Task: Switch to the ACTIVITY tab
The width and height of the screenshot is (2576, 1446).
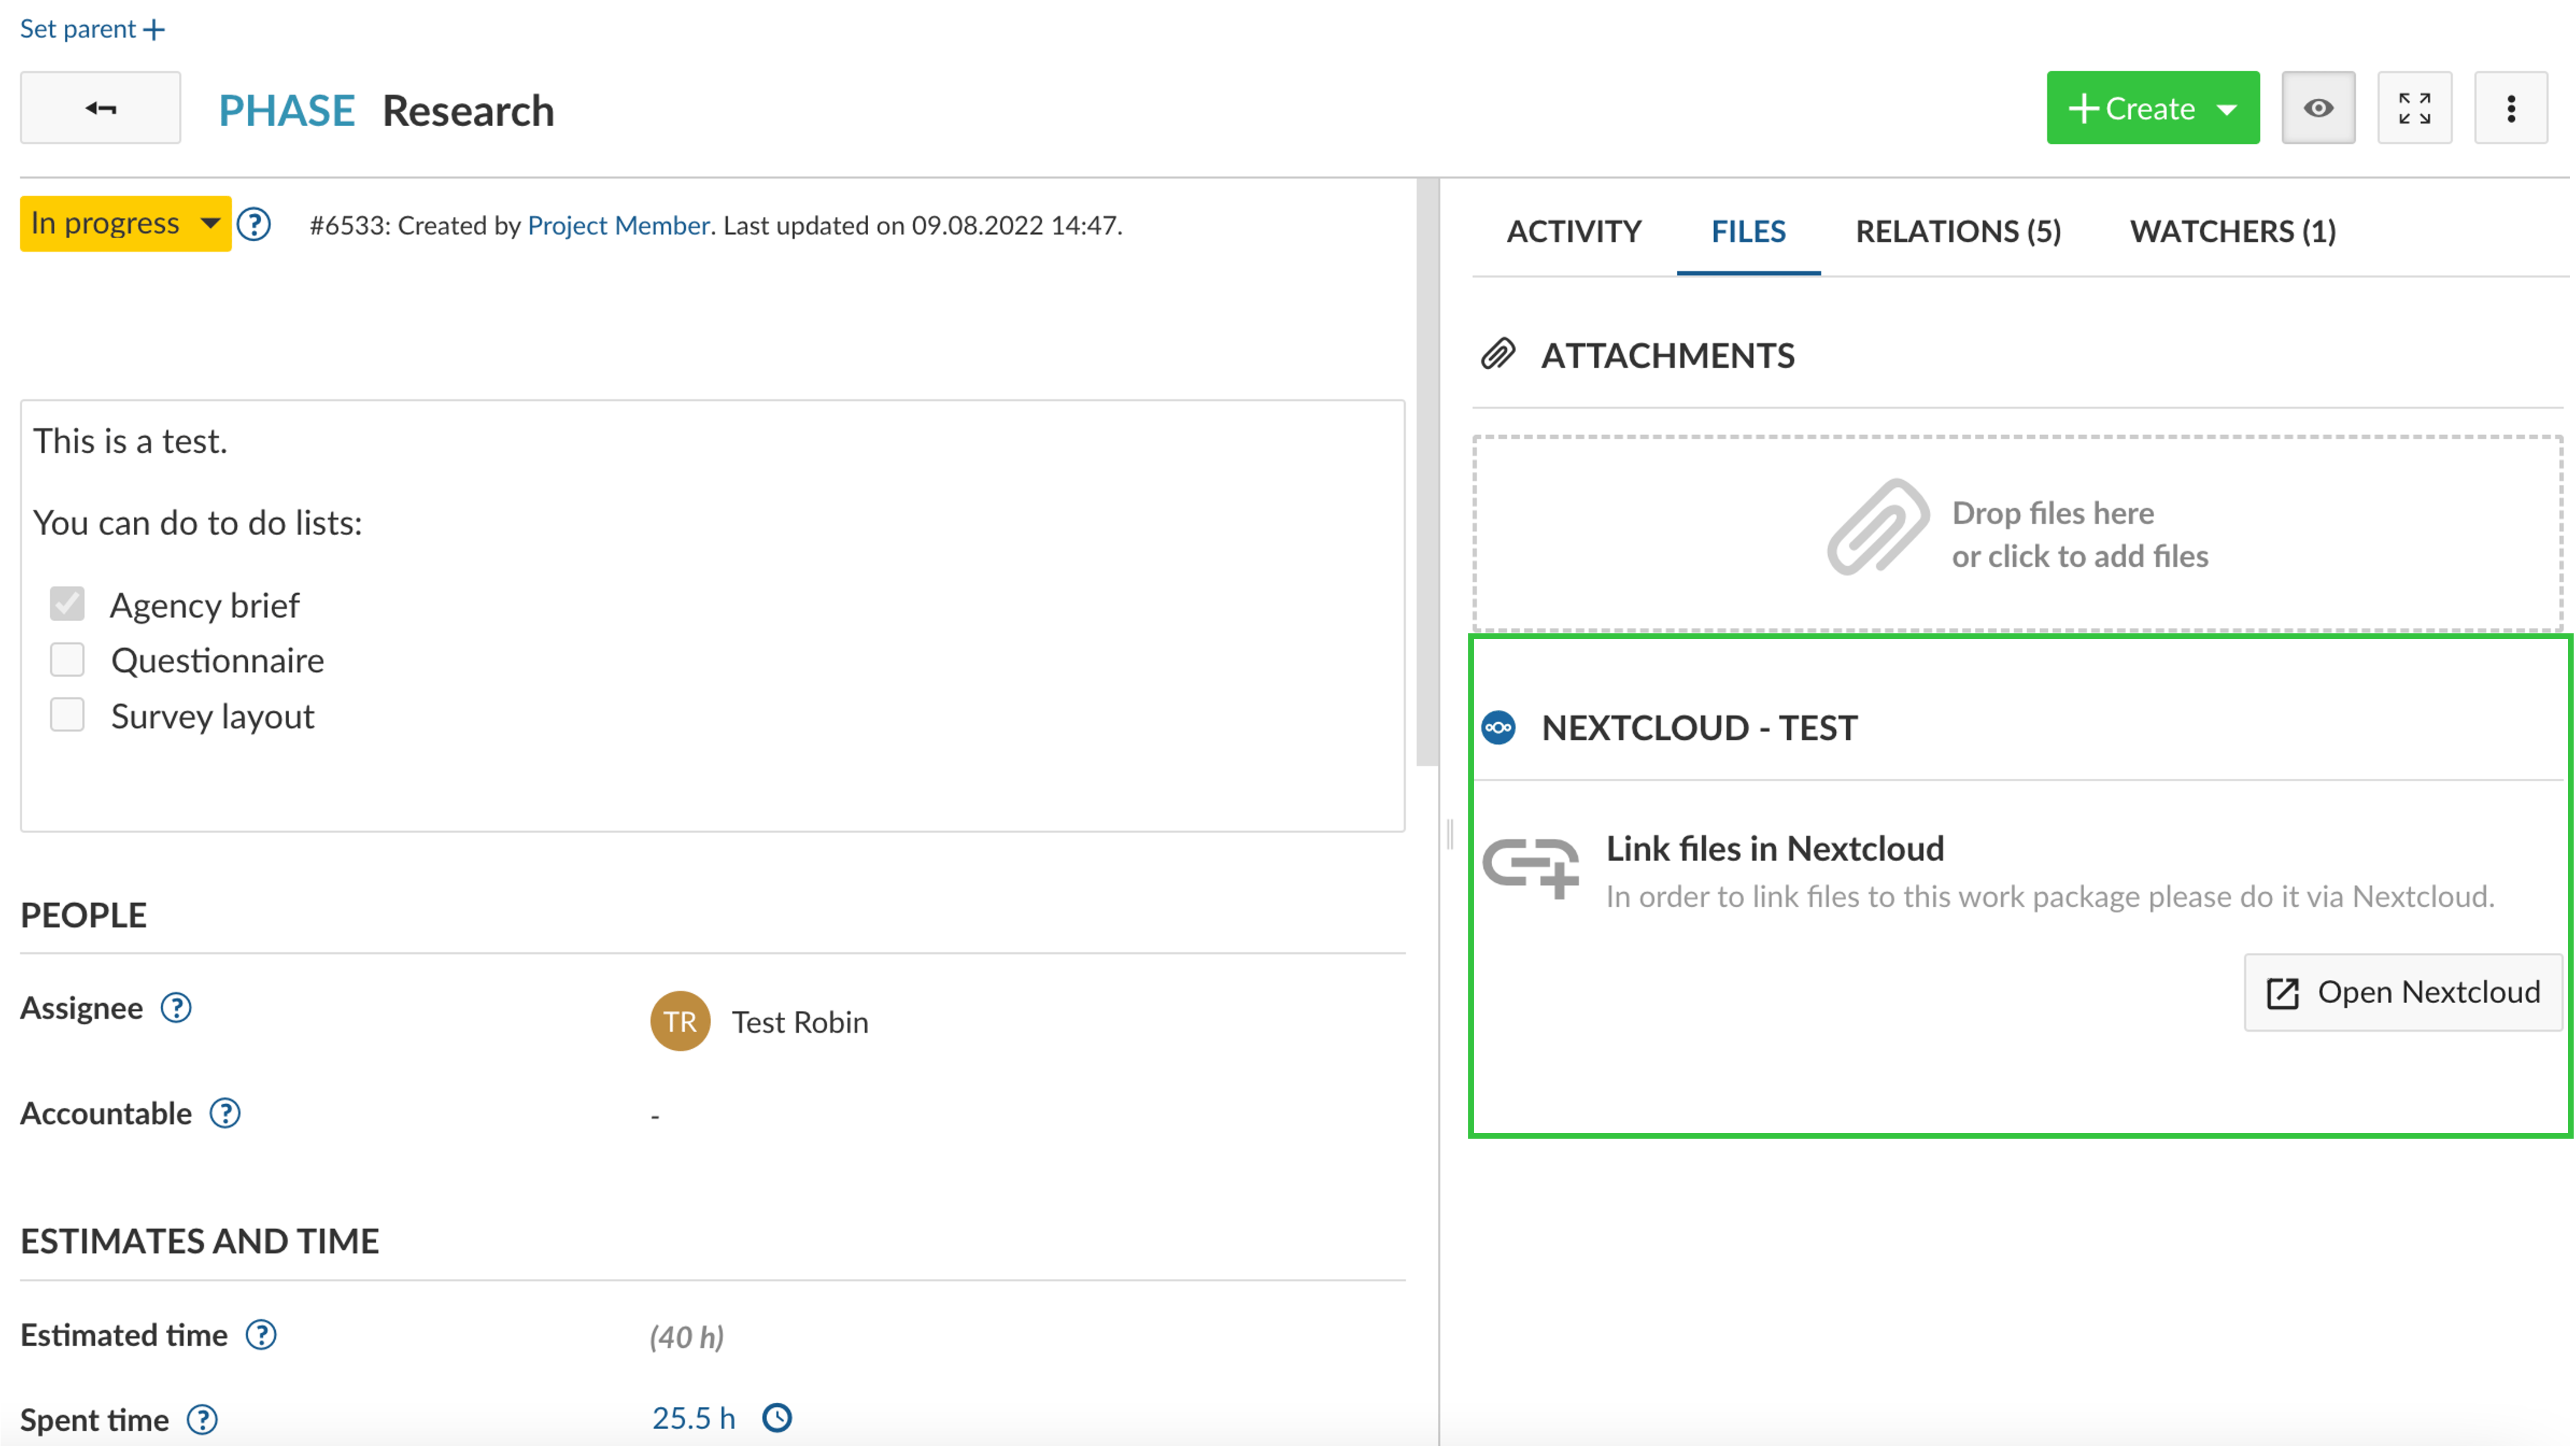Action: [1573, 230]
